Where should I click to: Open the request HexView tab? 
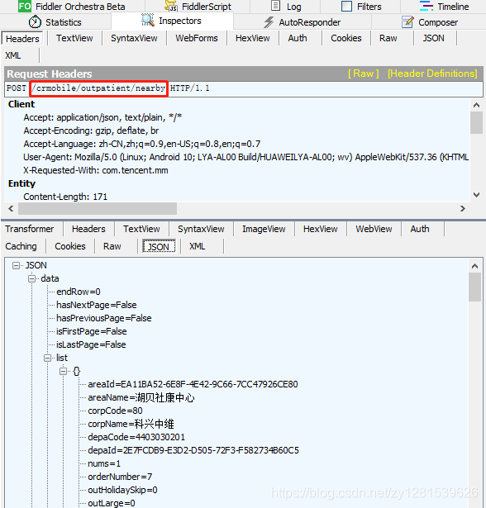pos(252,38)
